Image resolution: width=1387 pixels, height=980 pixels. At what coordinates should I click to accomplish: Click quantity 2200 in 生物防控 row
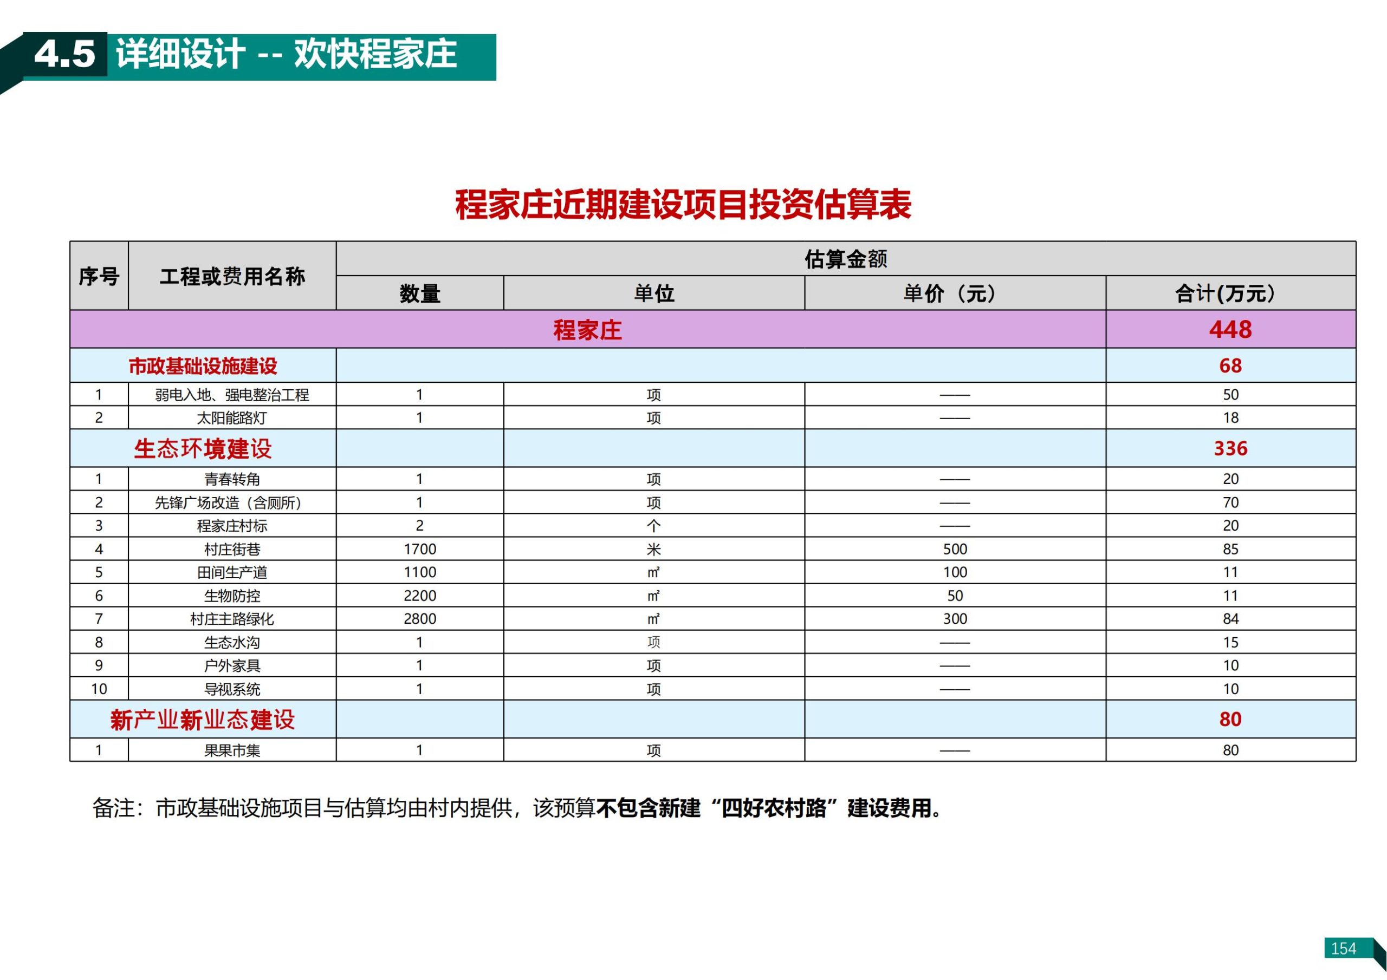(x=420, y=596)
